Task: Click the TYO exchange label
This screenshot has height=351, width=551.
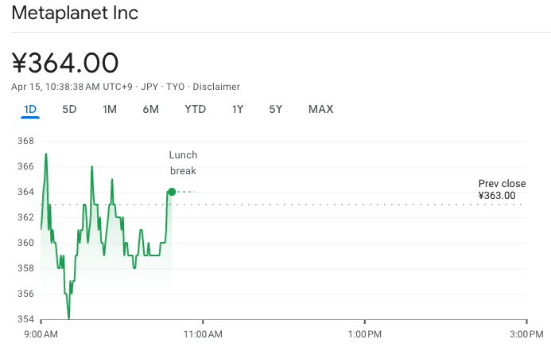Action: [175, 87]
